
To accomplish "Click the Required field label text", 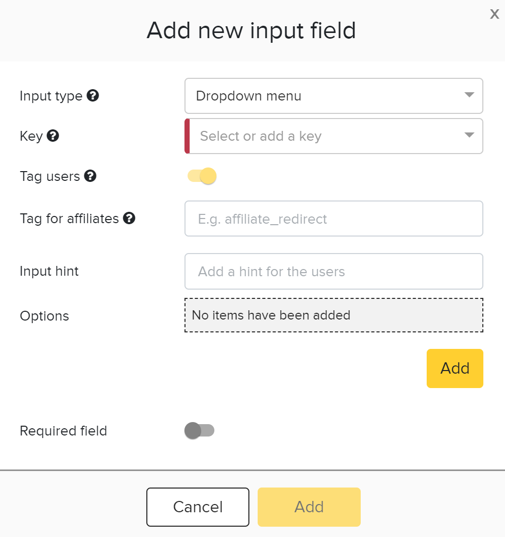I will pos(63,431).
